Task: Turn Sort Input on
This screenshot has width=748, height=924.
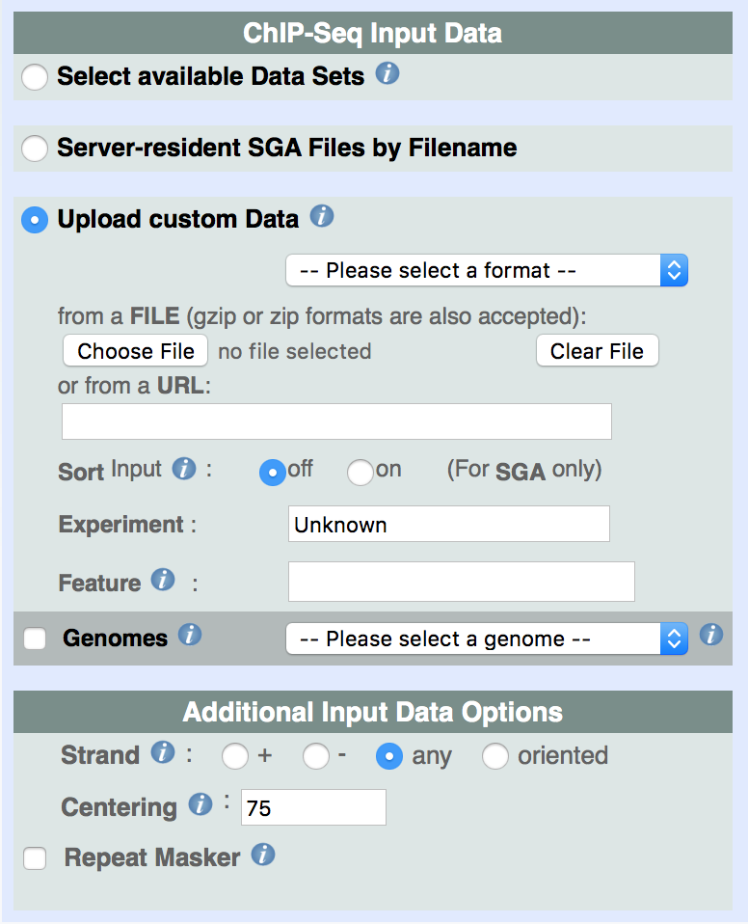Action: tap(360, 472)
